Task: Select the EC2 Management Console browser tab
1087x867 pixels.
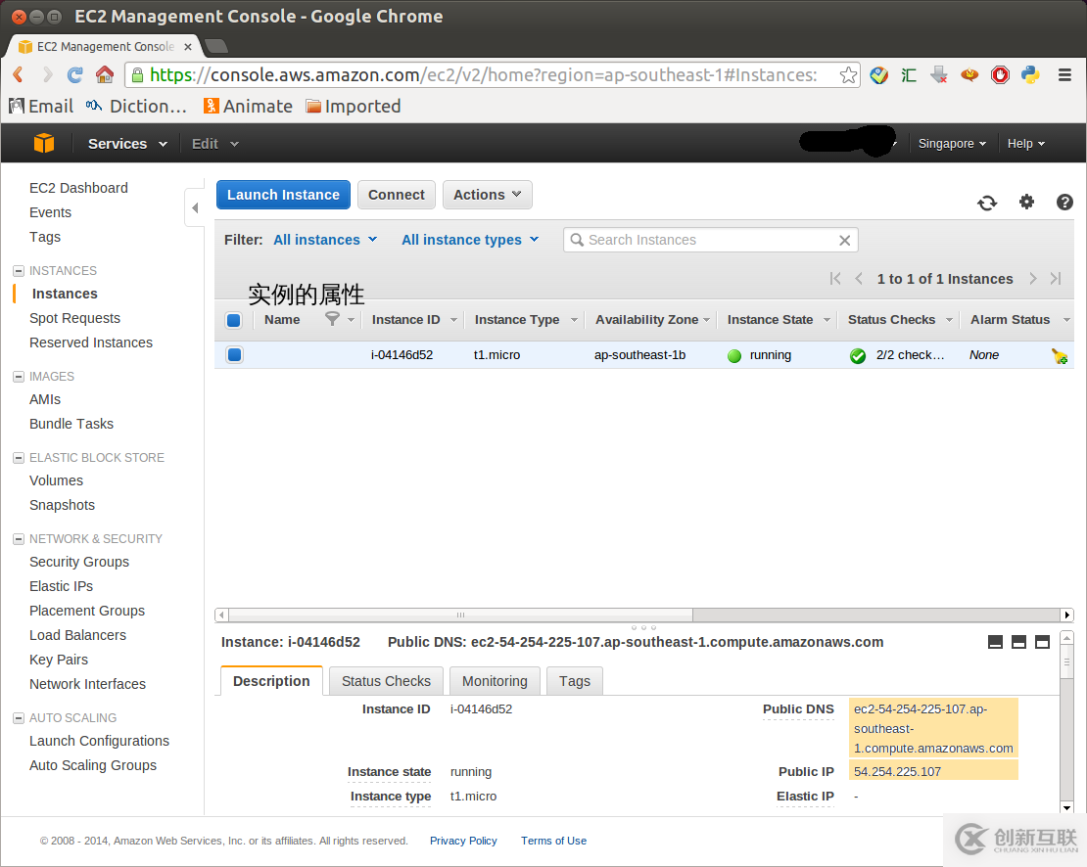Action: (x=105, y=46)
